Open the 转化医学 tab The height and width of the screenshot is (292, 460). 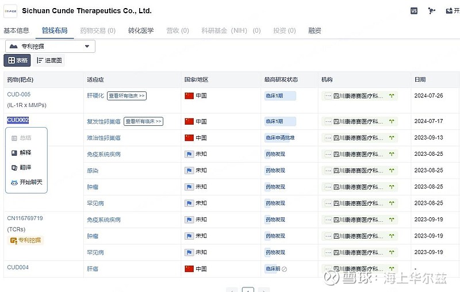coord(141,30)
